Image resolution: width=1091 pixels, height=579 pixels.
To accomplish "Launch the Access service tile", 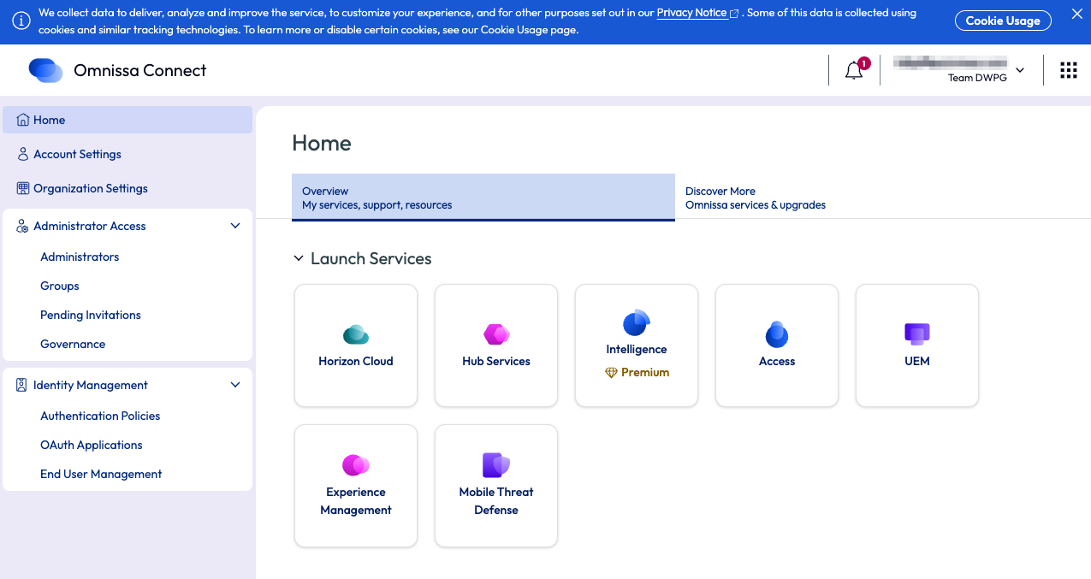I will point(777,346).
